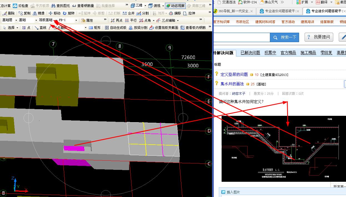
Task: Switch to 零回复 tab
Action: 326,53
